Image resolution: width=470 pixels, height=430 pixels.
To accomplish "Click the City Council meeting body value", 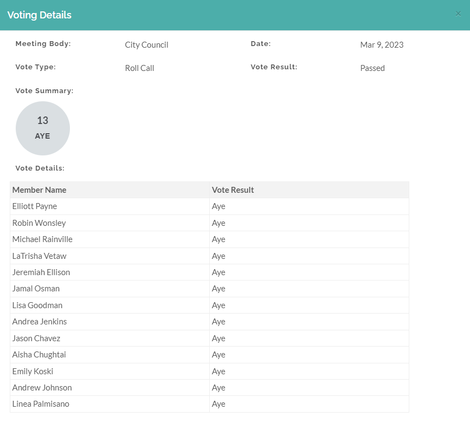I will click(x=146, y=45).
